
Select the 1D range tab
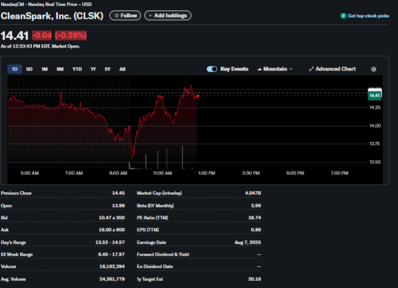[x=14, y=69]
